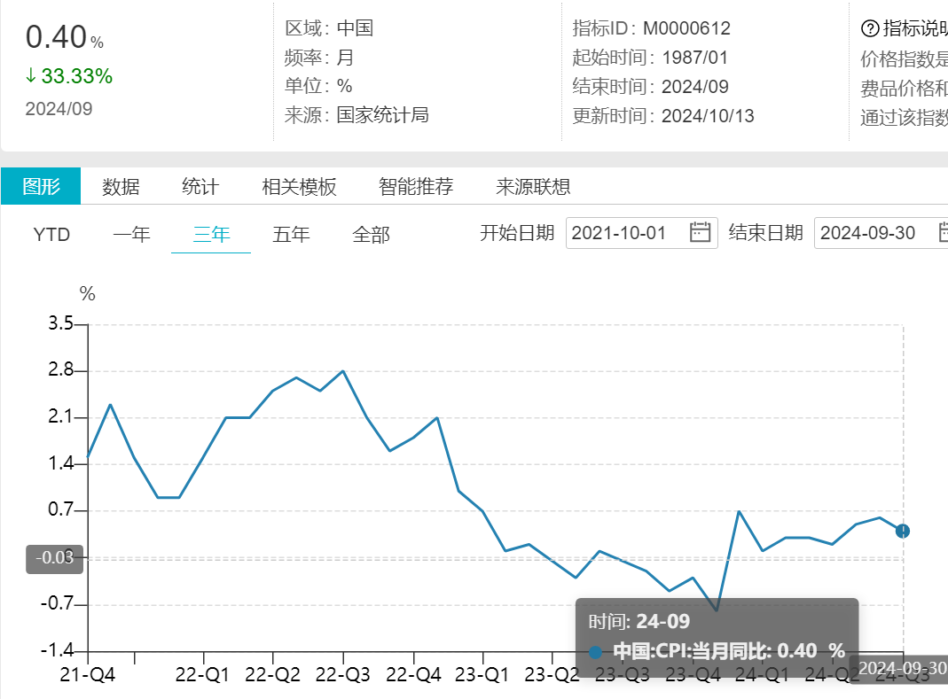Image resolution: width=948 pixels, height=699 pixels.
Task: Re-select the 三年 time range
Action: [x=209, y=234]
